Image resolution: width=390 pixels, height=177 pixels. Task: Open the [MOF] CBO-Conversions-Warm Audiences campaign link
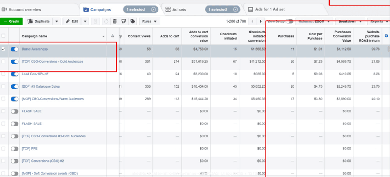click(53, 99)
